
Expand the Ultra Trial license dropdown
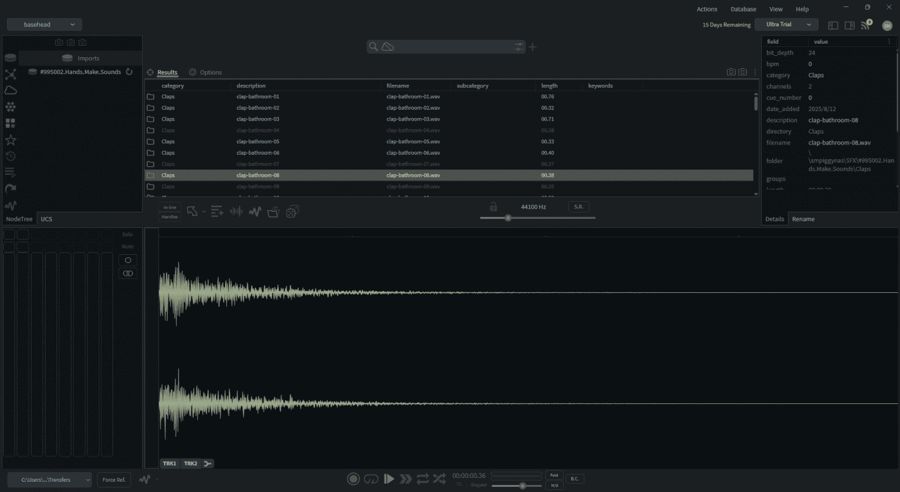[786, 24]
